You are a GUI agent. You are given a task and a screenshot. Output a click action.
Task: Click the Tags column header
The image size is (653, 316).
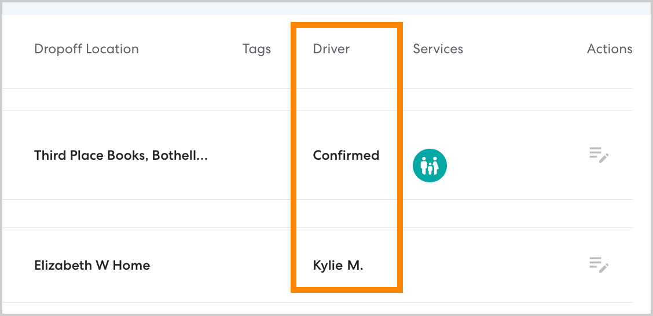coord(256,49)
